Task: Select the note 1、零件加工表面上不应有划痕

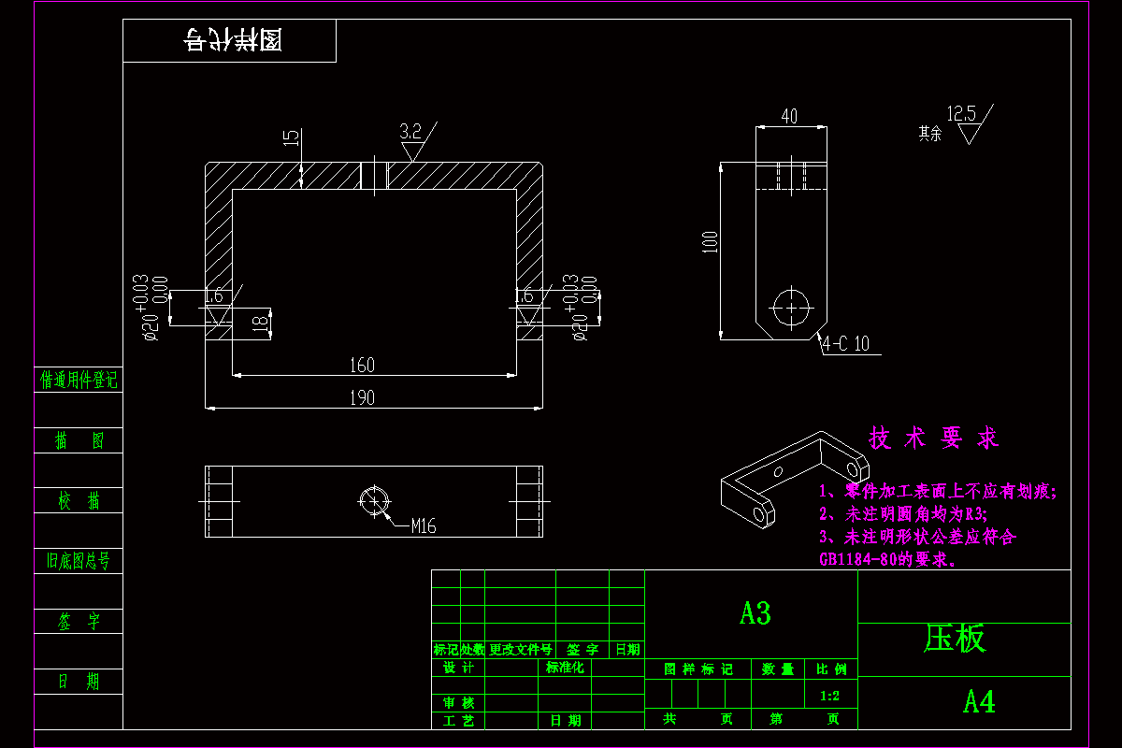Action: [x=937, y=491]
